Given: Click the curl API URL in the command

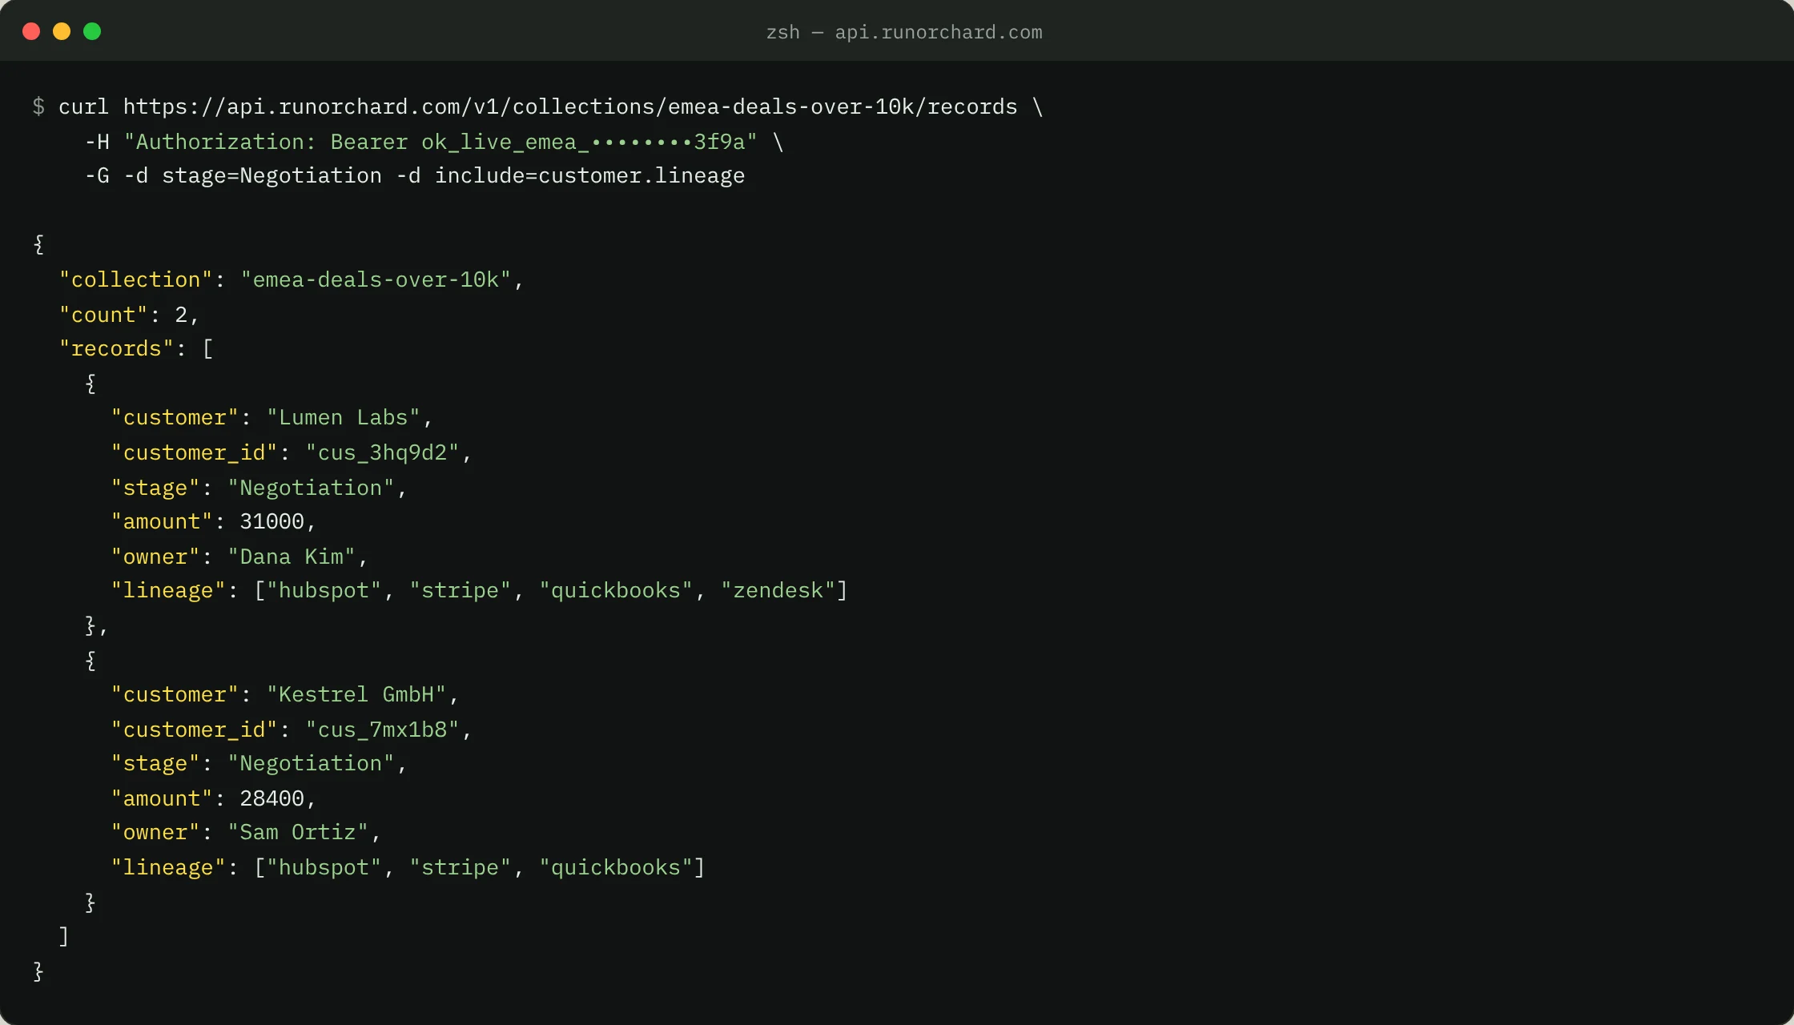Looking at the screenshot, I should tap(570, 107).
